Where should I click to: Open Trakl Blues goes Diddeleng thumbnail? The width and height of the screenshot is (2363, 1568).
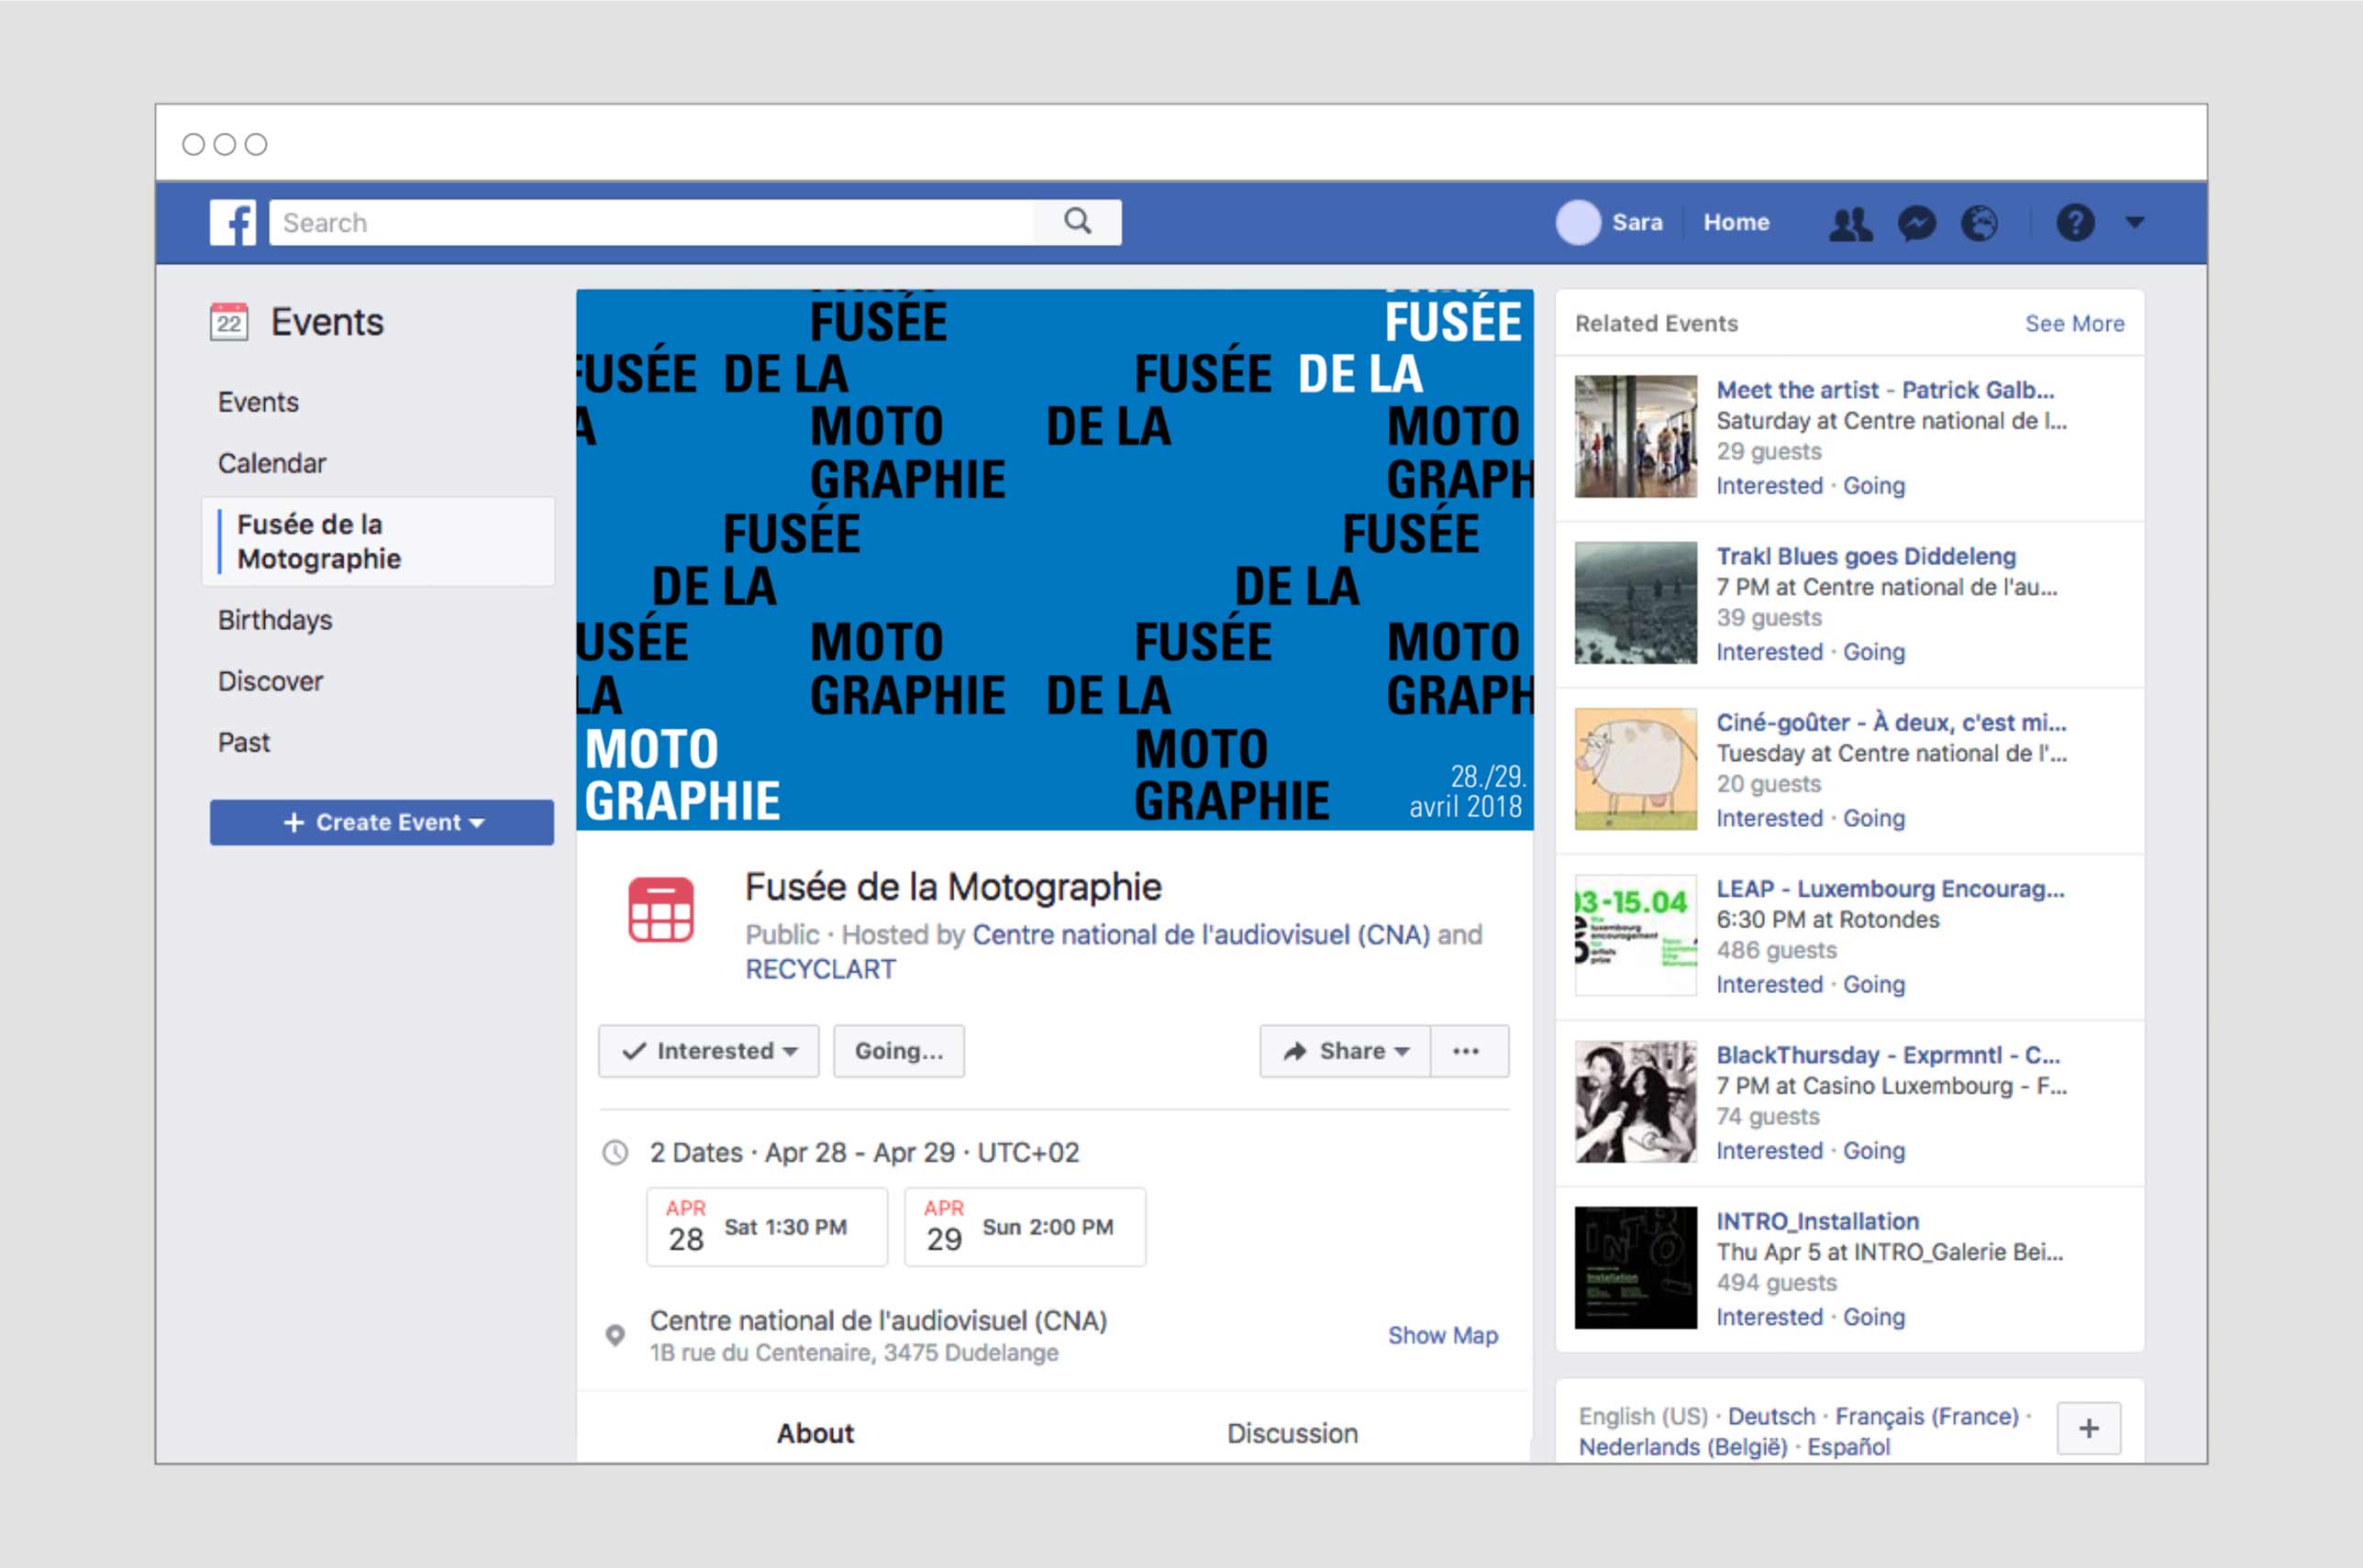1636,602
